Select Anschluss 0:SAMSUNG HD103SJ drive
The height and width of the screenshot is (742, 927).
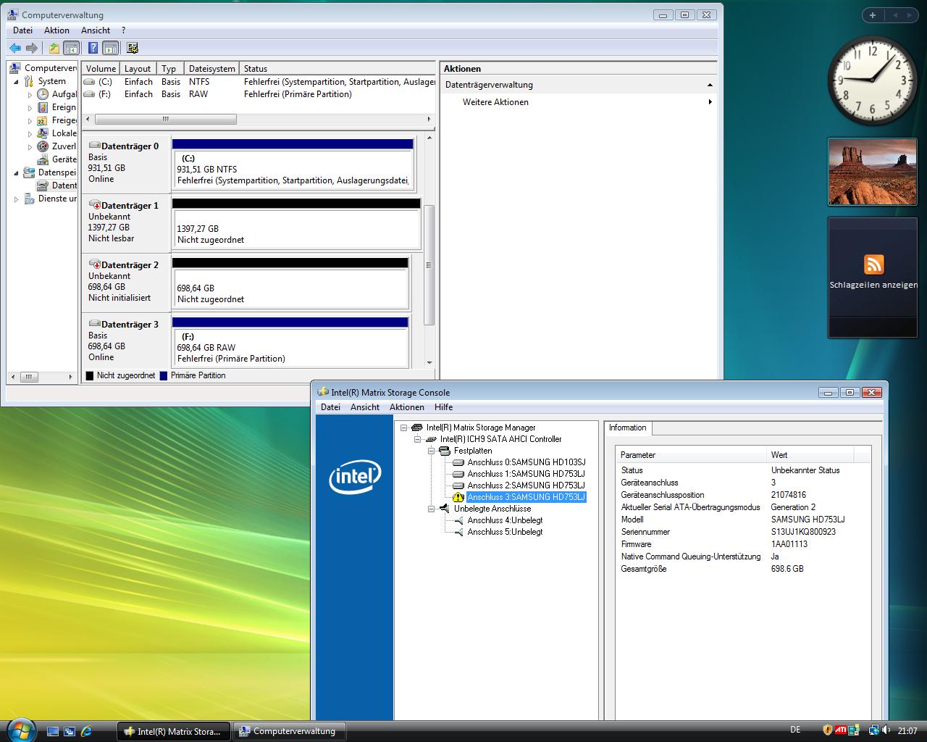tap(526, 462)
